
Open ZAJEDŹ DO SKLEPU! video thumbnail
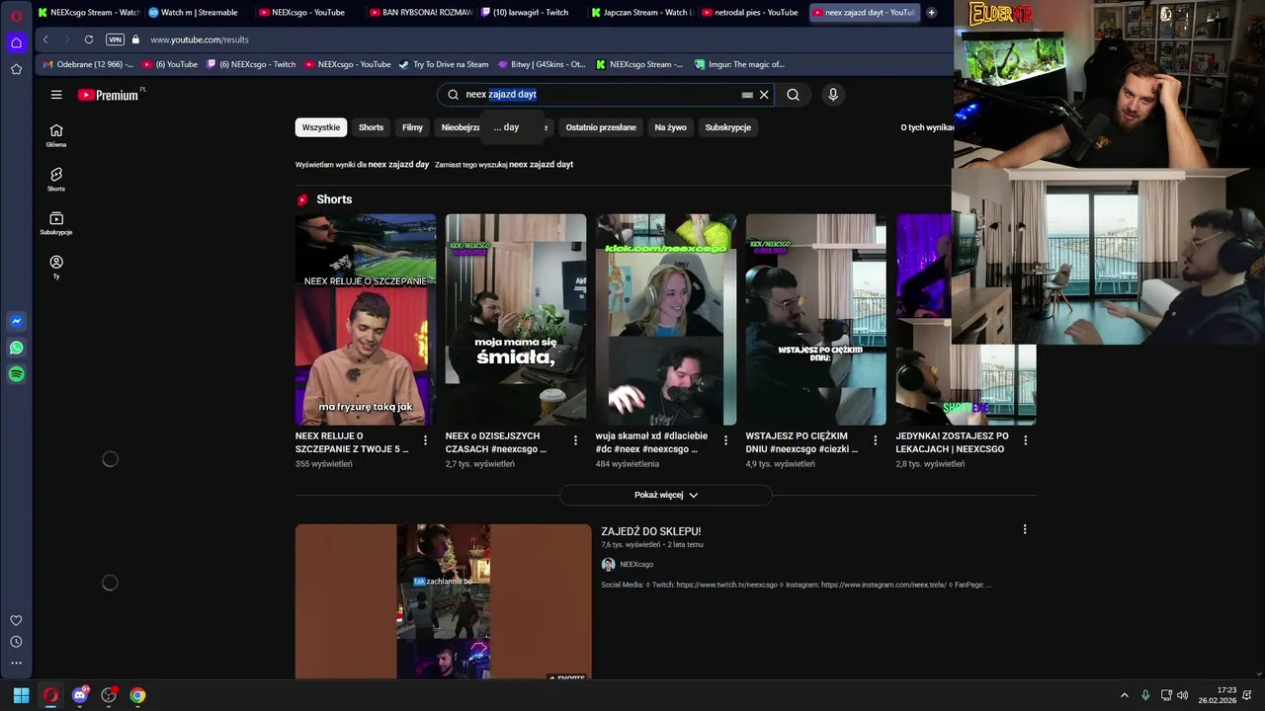point(443,601)
